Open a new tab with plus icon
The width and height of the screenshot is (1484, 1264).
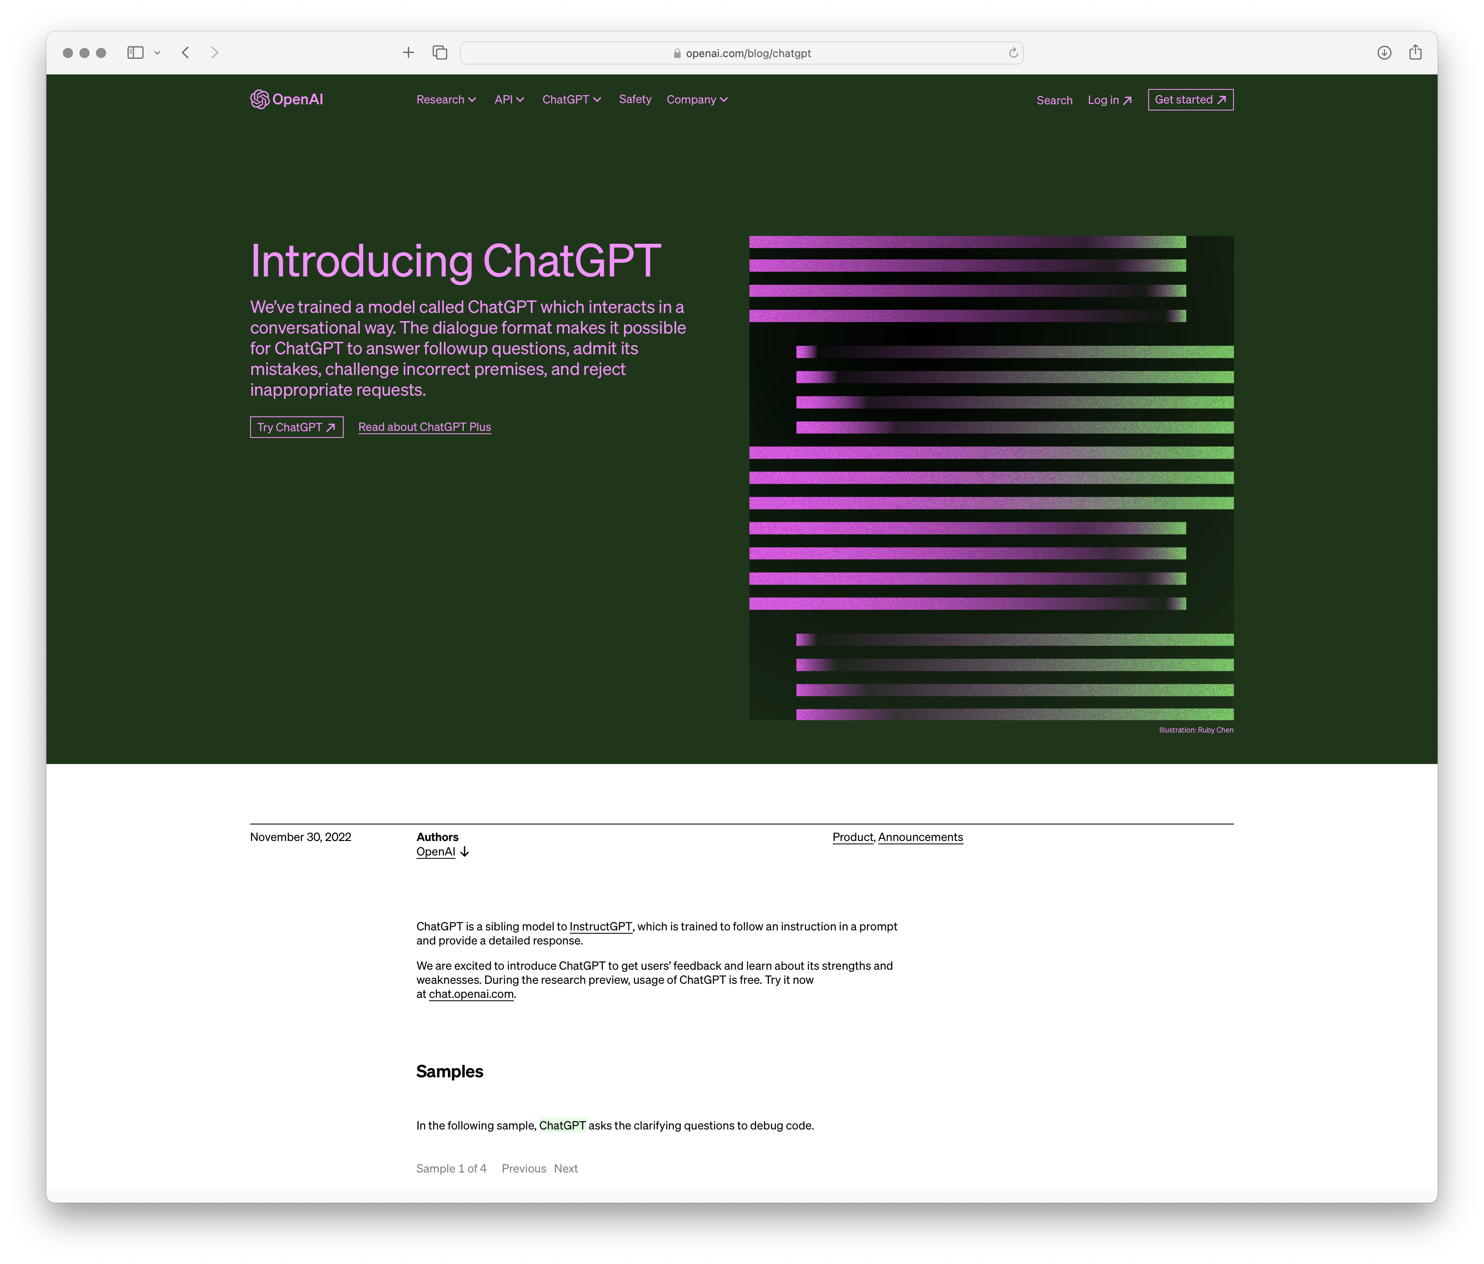coord(408,52)
